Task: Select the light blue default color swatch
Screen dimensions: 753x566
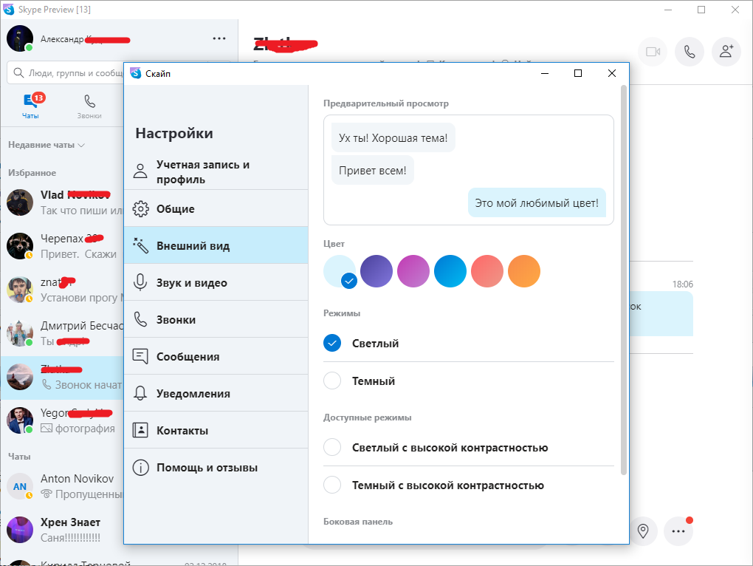Action: tap(340, 271)
